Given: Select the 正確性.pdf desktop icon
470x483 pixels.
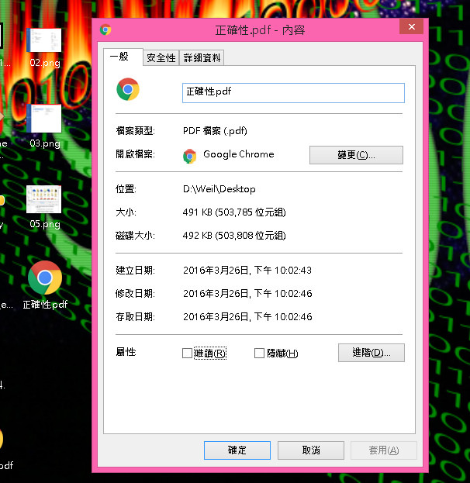Looking at the screenshot, I should (45, 285).
